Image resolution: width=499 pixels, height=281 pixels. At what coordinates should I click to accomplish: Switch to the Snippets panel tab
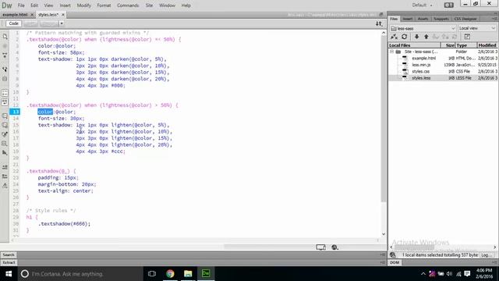441,19
